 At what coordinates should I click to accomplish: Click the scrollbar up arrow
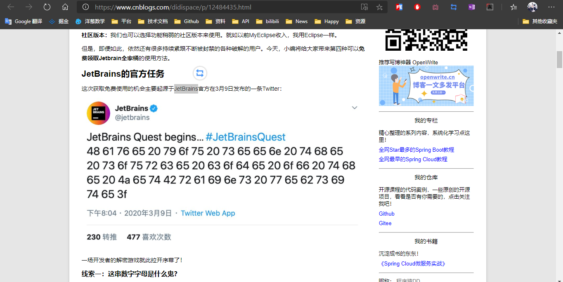pos(559,33)
